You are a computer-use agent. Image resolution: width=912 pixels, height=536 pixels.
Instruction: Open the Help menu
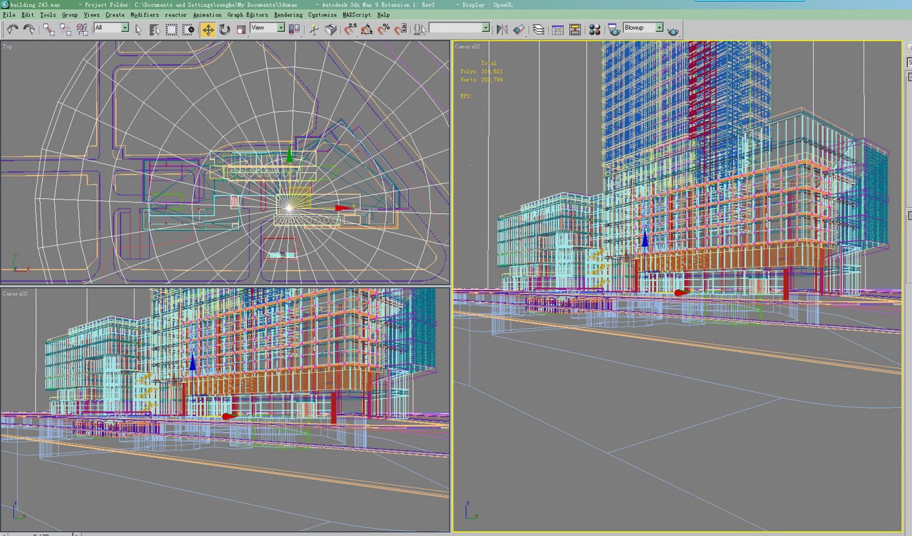pos(383,15)
